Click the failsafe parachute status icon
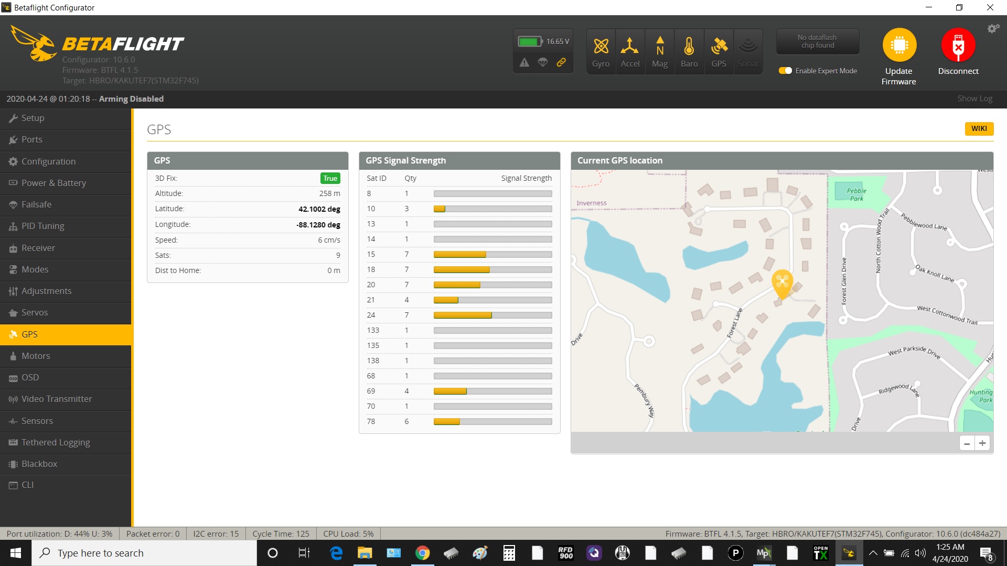 pyautogui.click(x=543, y=62)
